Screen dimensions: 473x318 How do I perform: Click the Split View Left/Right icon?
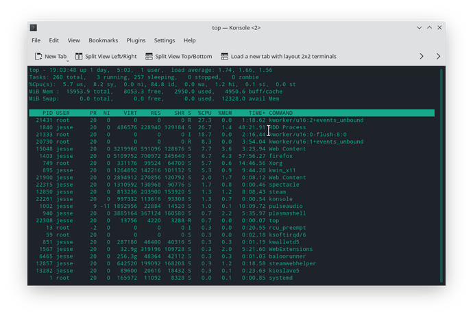point(79,56)
